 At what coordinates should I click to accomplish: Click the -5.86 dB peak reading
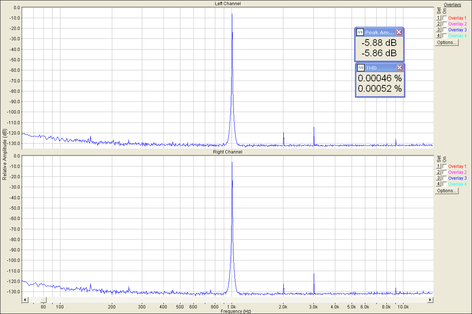[379, 53]
